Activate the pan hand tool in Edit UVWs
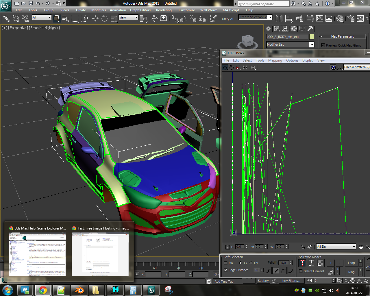Image resolution: width=370 pixels, height=296 pixels. [x=361, y=247]
